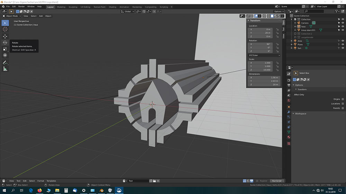
Task: Switch to the Sculpting workspace tab
Action: [73, 7]
